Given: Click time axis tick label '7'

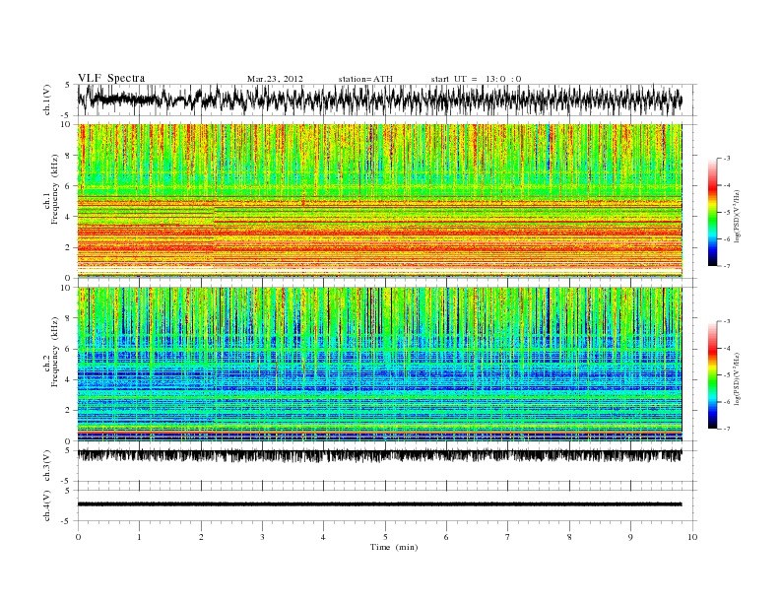Looking at the screenshot, I should [508, 537].
